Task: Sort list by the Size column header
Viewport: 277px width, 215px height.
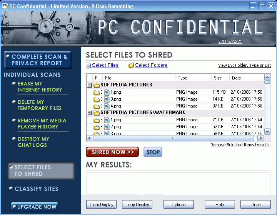Action: tap(220, 78)
